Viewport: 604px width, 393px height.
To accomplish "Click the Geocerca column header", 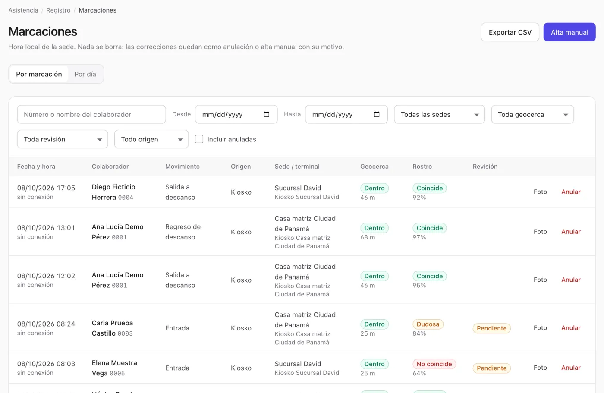I will [374, 167].
